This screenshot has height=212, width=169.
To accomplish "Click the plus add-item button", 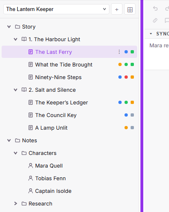I will coord(117,9).
